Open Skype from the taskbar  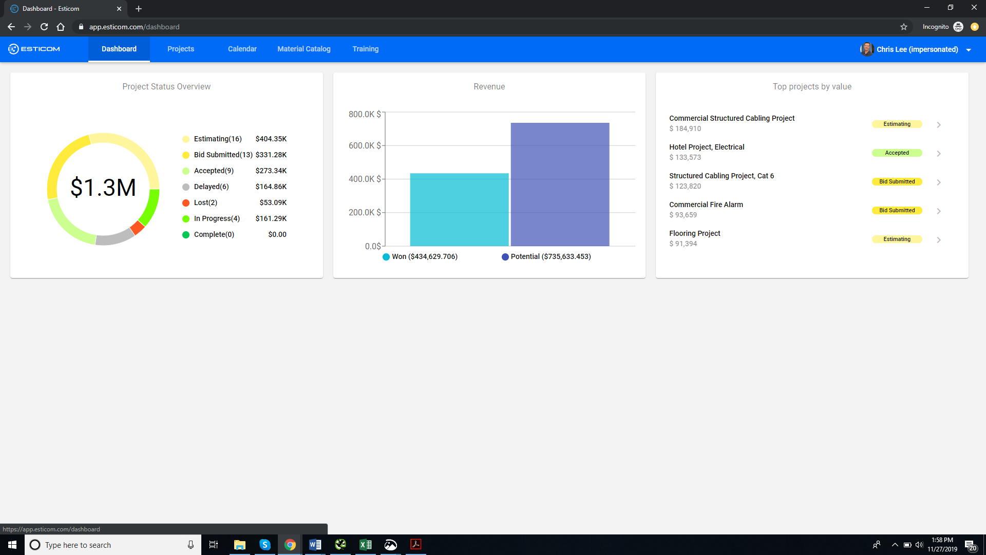(x=264, y=545)
